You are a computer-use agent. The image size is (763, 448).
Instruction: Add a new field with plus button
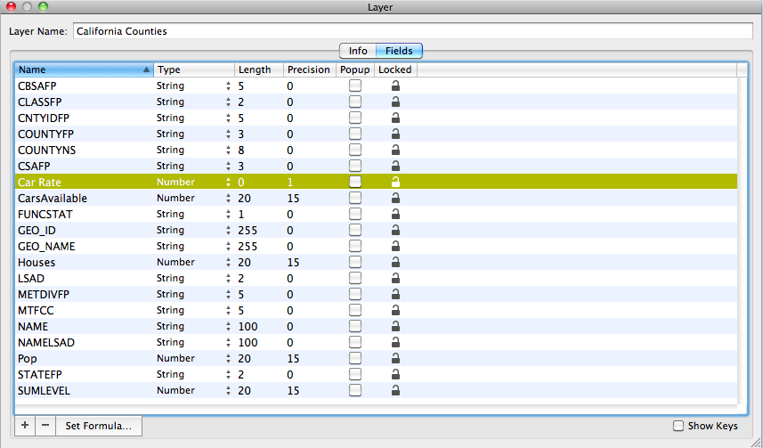(25, 426)
